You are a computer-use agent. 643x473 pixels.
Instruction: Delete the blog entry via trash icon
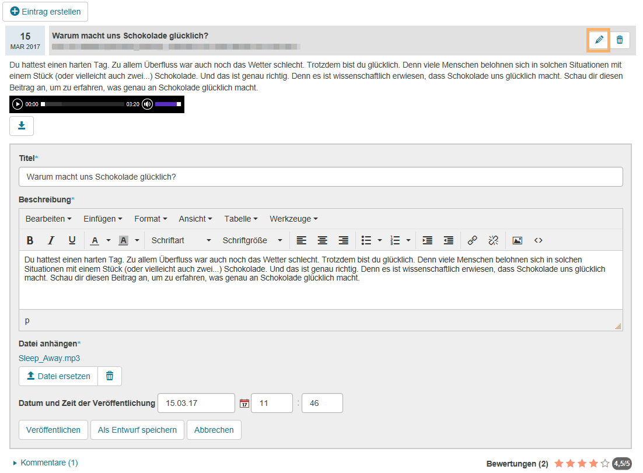coord(620,40)
